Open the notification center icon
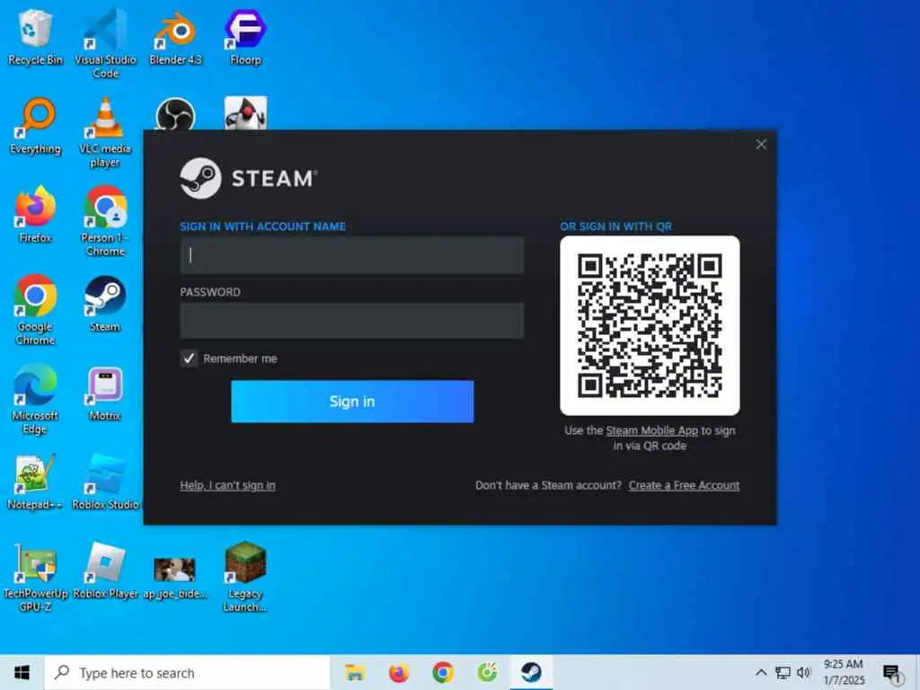This screenshot has width=920, height=690. (x=892, y=673)
